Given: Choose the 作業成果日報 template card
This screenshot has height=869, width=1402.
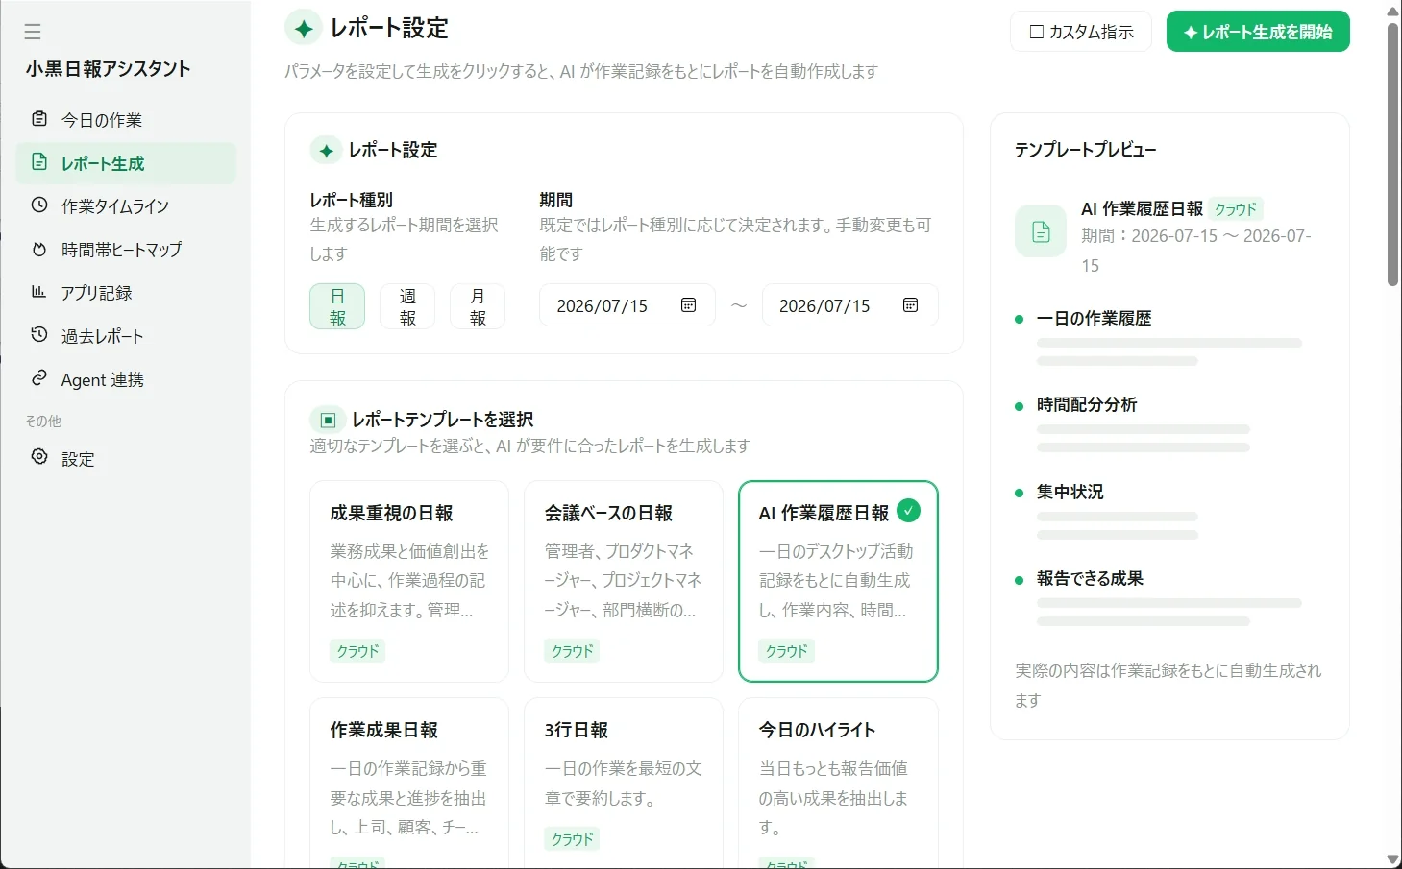Looking at the screenshot, I should [x=409, y=783].
